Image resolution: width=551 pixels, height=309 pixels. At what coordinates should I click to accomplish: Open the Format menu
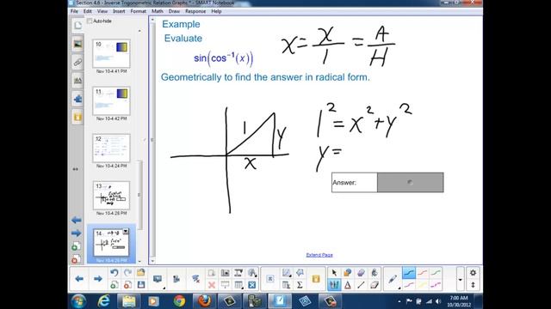pos(138,11)
